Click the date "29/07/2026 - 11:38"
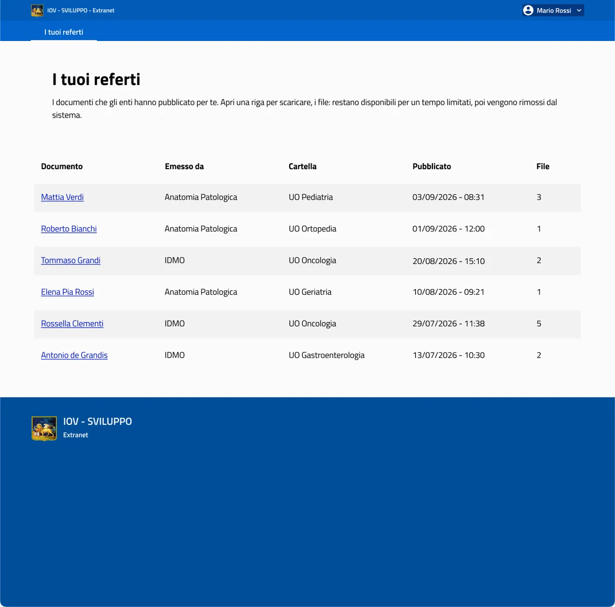The height and width of the screenshot is (607, 615). 448,323
